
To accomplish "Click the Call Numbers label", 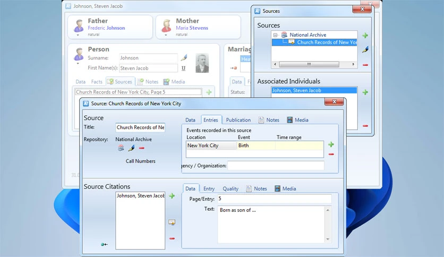I will pos(140,161).
